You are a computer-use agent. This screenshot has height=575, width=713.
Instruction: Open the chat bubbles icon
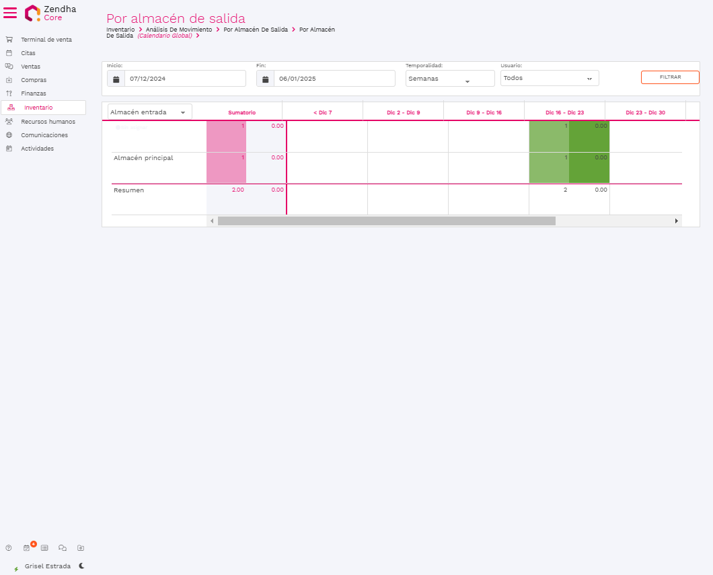click(63, 548)
